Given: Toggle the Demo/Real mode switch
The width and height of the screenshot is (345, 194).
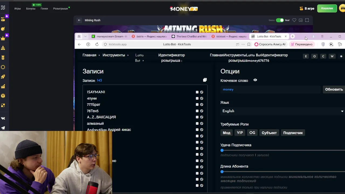Looking at the screenshot, I should pyautogui.click(x=280, y=20).
